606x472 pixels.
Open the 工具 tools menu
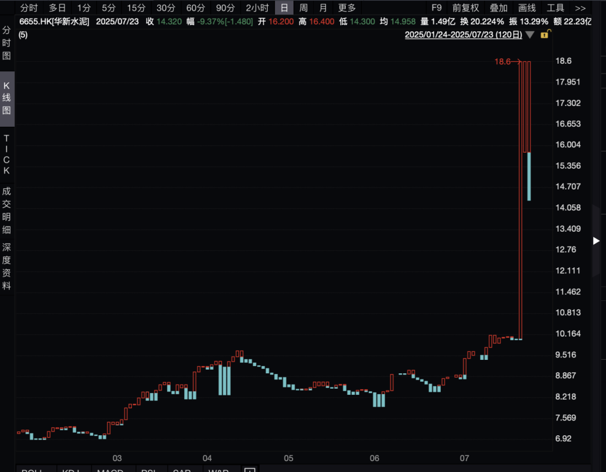pyautogui.click(x=556, y=8)
